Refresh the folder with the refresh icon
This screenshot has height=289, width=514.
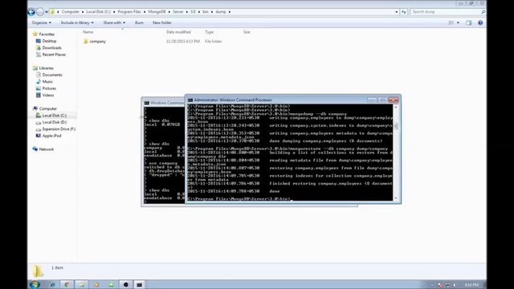pos(403,12)
